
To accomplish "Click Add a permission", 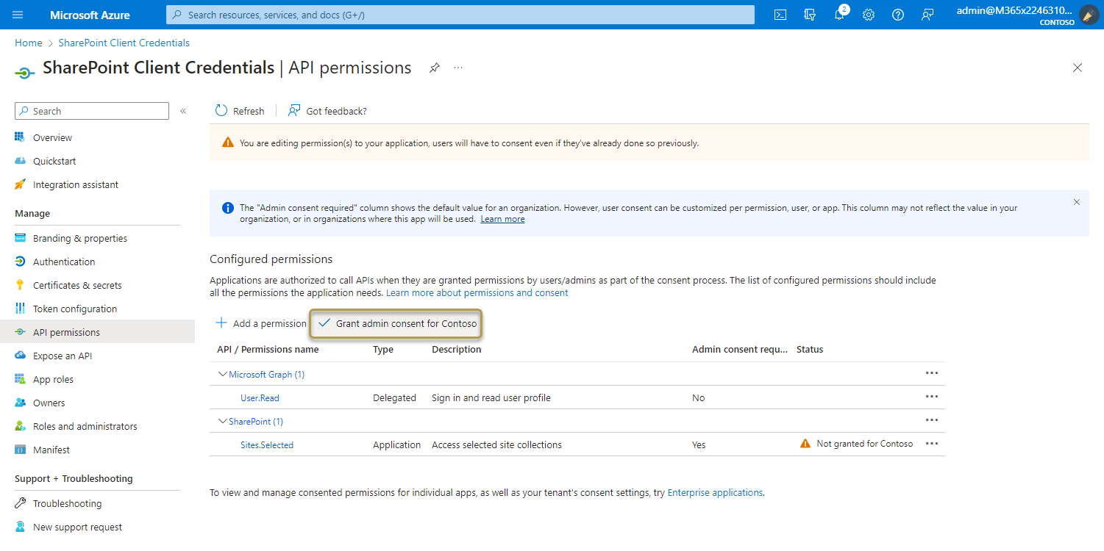I will [261, 323].
